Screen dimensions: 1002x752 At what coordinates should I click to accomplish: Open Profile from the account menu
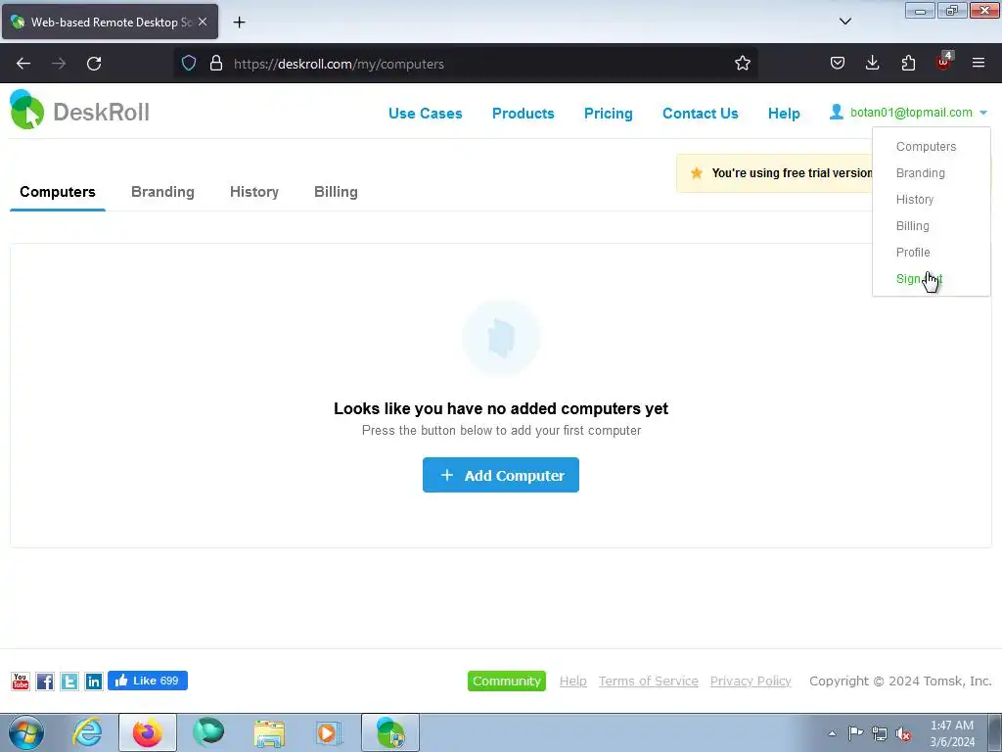[x=913, y=252]
